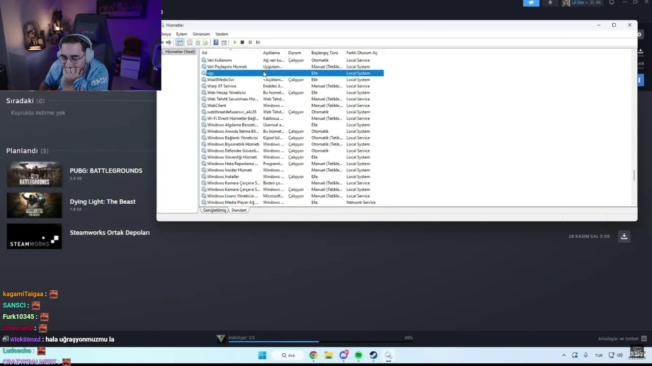Click the Stop Service square icon
The image size is (652, 366).
(242, 42)
